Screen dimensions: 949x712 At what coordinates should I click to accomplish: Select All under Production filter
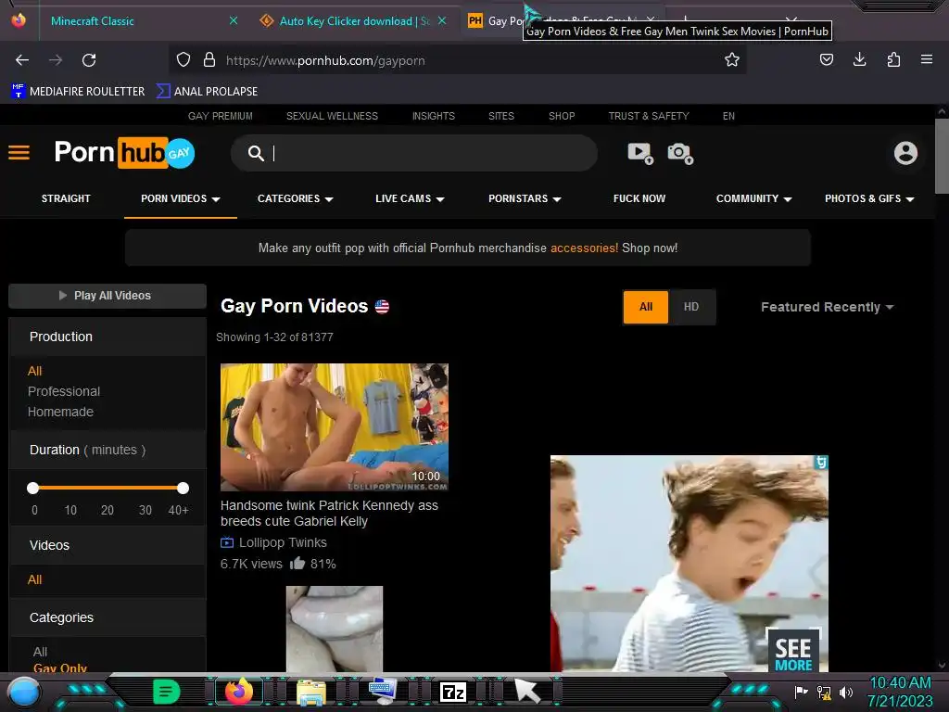(34, 371)
